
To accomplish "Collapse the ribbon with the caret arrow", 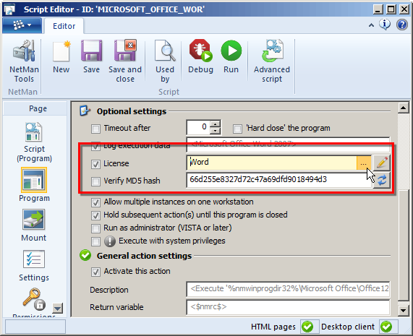I will (371, 25).
